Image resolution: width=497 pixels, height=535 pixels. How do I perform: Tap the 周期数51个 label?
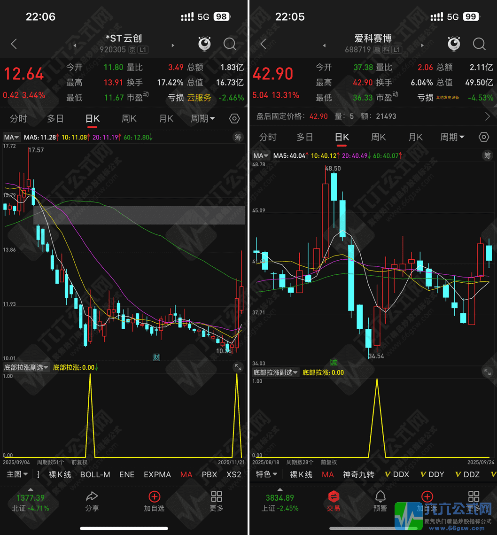tap(50, 462)
